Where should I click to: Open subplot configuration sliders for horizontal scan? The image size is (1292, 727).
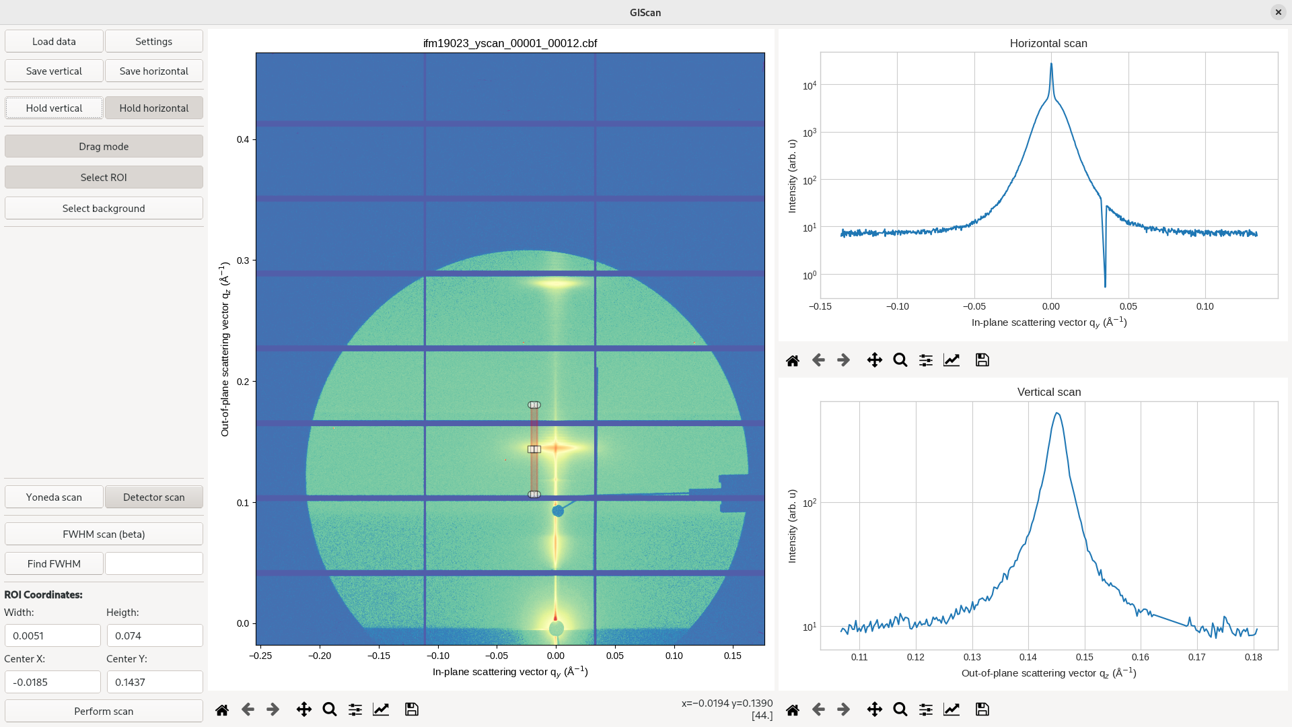pyautogui.click(x=926, y=360)
